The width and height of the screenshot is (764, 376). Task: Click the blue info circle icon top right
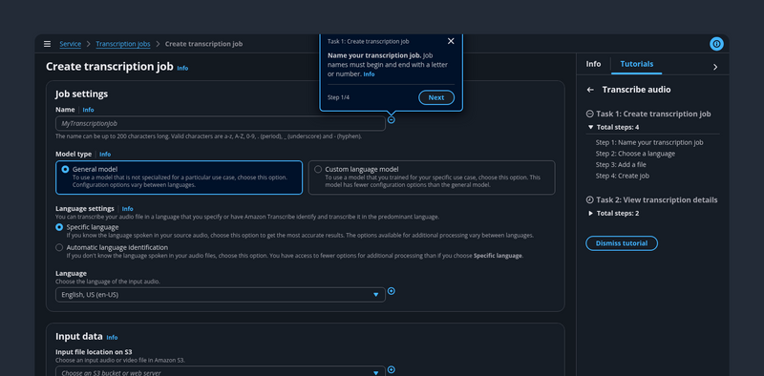click(716, 44)
